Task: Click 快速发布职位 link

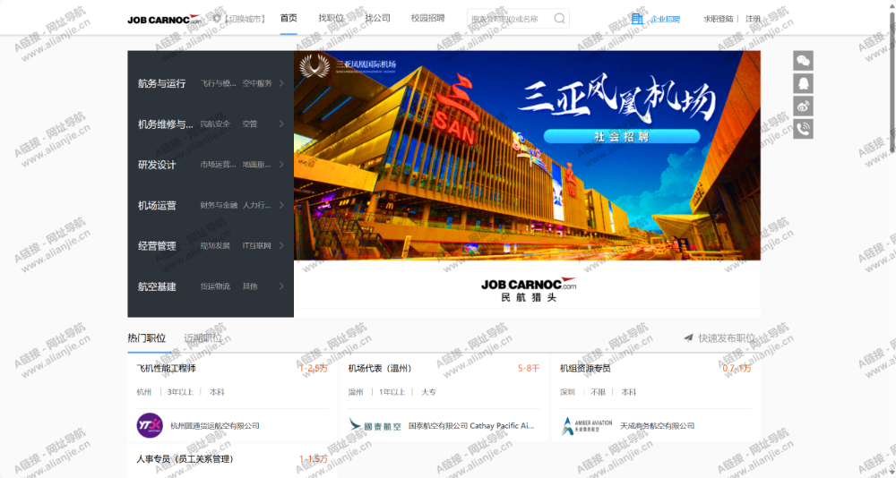Action: click(727, 338)
